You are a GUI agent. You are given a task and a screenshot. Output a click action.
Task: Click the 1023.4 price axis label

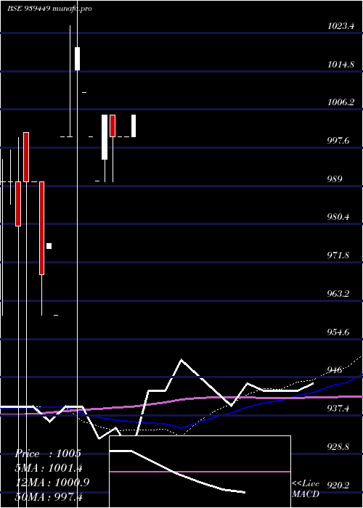[340, 26]
